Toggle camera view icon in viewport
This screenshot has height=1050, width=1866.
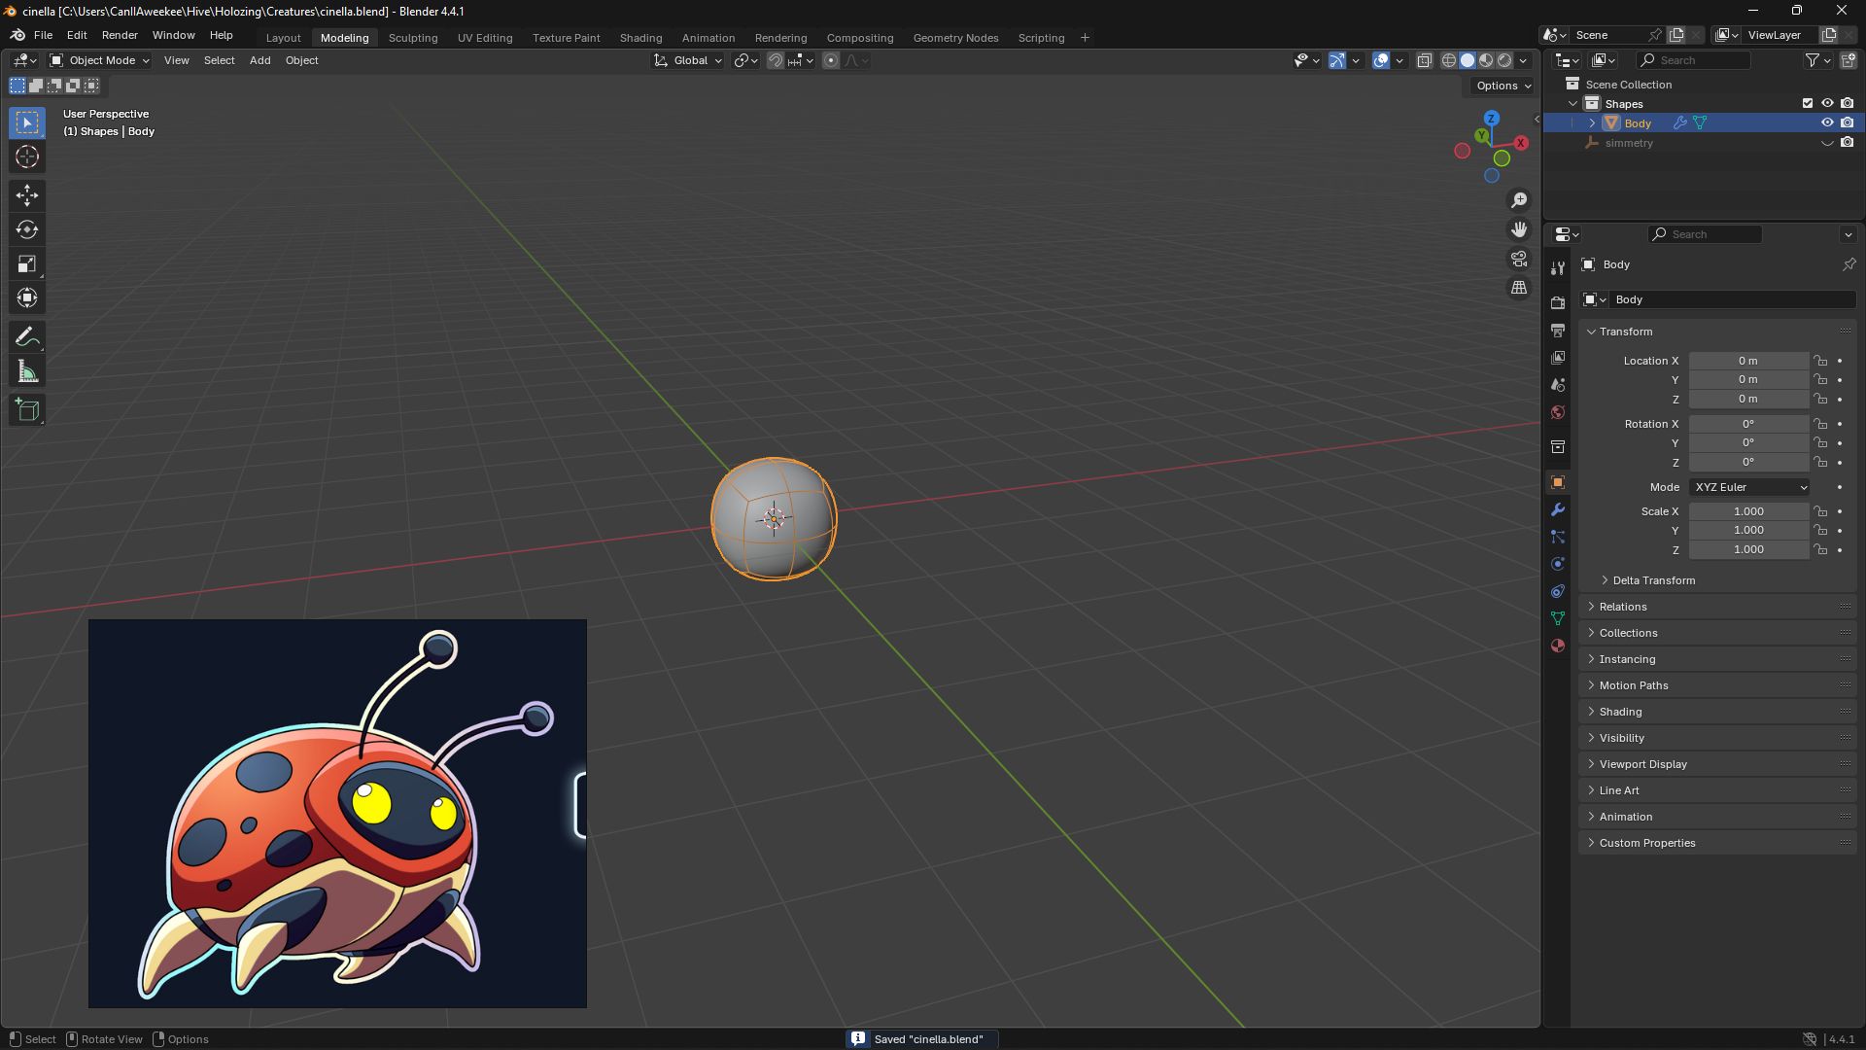(1519, 259)
